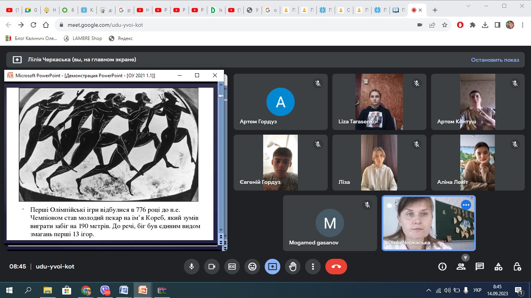Open File Explorer from taskbar
The height and width of the screenshot is (298, 531).
tap(47, 290)
